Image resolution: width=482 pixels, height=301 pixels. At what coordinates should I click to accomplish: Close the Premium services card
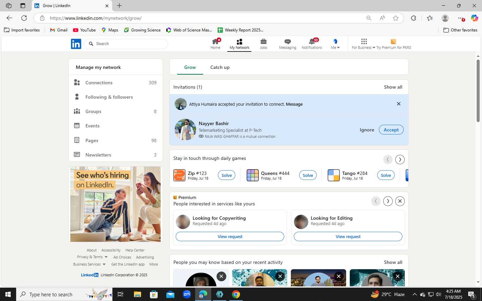[400, 201]
